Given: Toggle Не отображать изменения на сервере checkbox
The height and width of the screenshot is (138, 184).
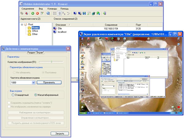Looking at the screenshot, I should coord(9,107).
